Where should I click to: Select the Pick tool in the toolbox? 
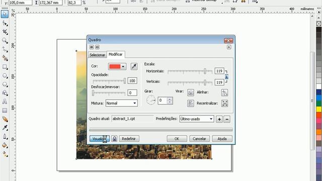pos(5,14)
